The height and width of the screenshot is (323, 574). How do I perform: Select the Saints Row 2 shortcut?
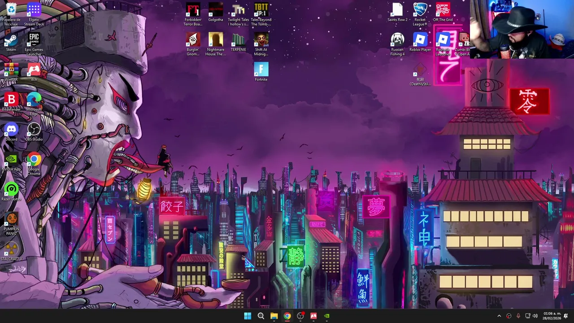[x=397, y=12]
